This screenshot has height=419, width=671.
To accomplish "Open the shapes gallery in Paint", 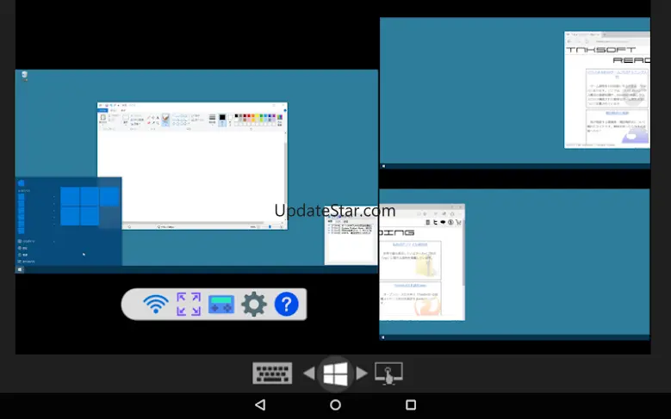I will (180, 120).
